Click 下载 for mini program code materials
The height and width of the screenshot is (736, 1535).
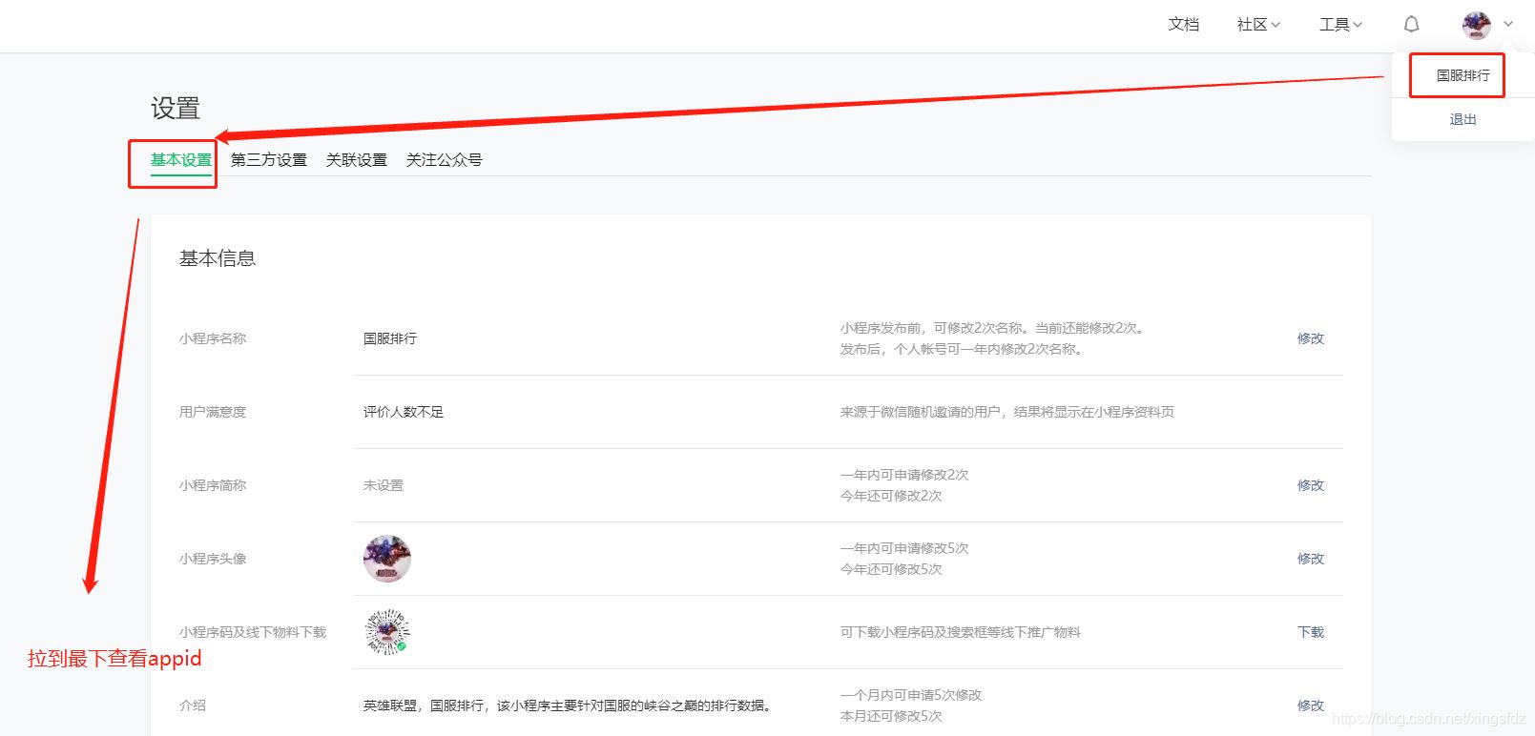(x=1310, y=632)
